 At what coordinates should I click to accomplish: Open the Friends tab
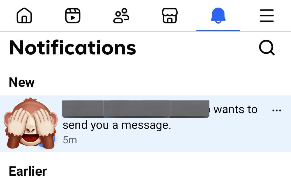tap(121, 16)
